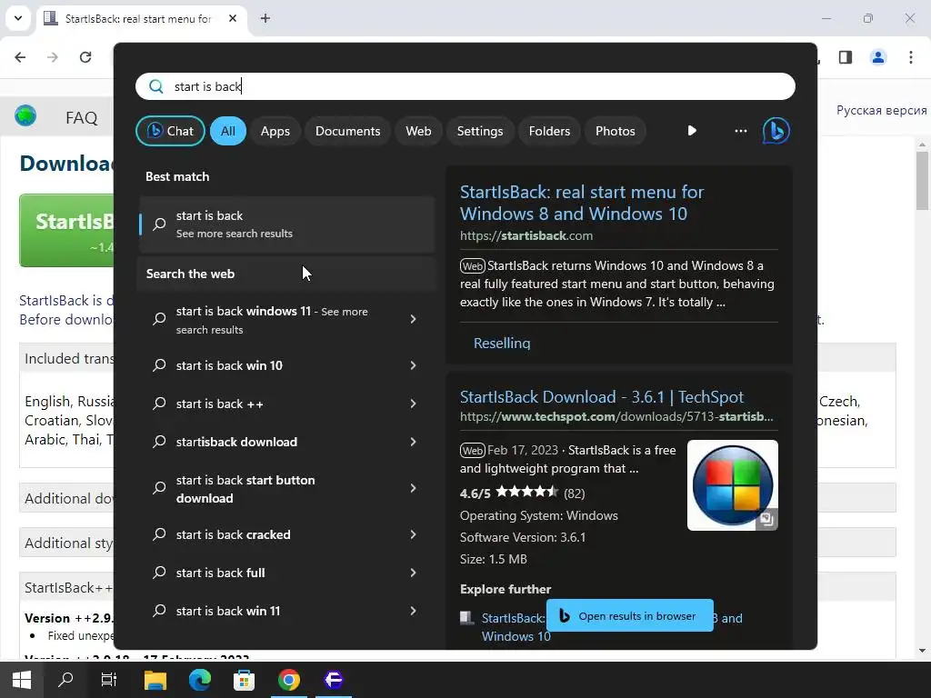Select the All filter tab

228,131
